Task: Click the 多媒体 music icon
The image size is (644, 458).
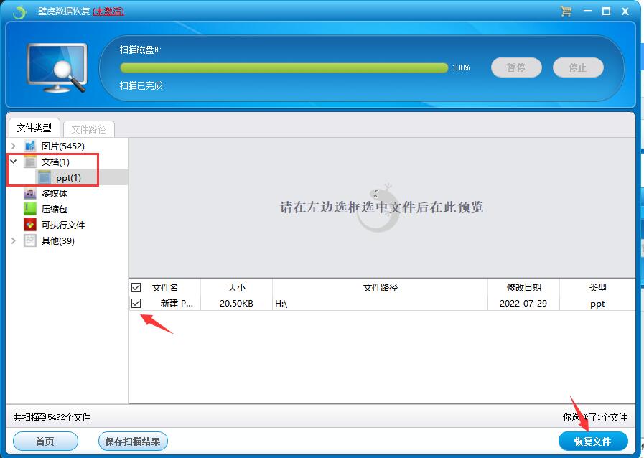Action: [30, 194]
